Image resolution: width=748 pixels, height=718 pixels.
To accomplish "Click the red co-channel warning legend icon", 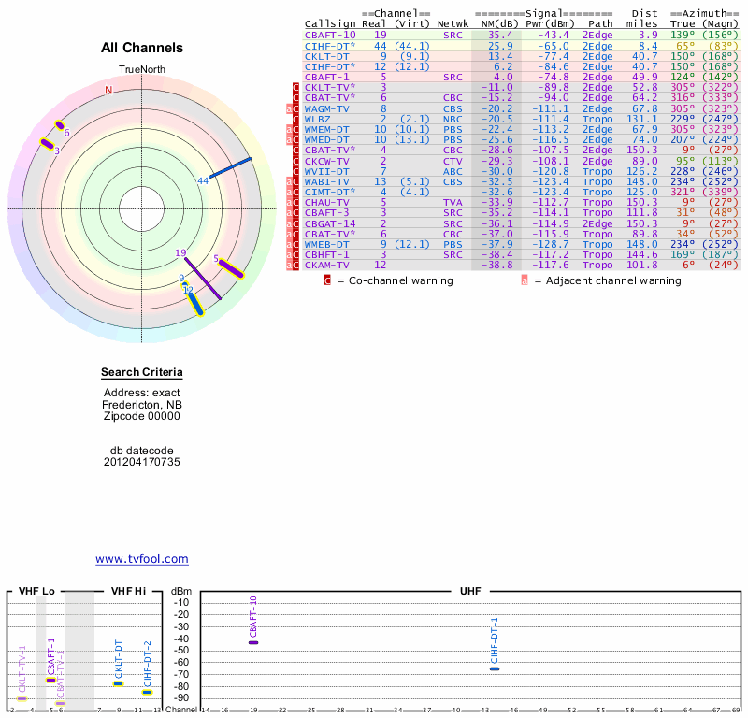I will coord(327,280).
